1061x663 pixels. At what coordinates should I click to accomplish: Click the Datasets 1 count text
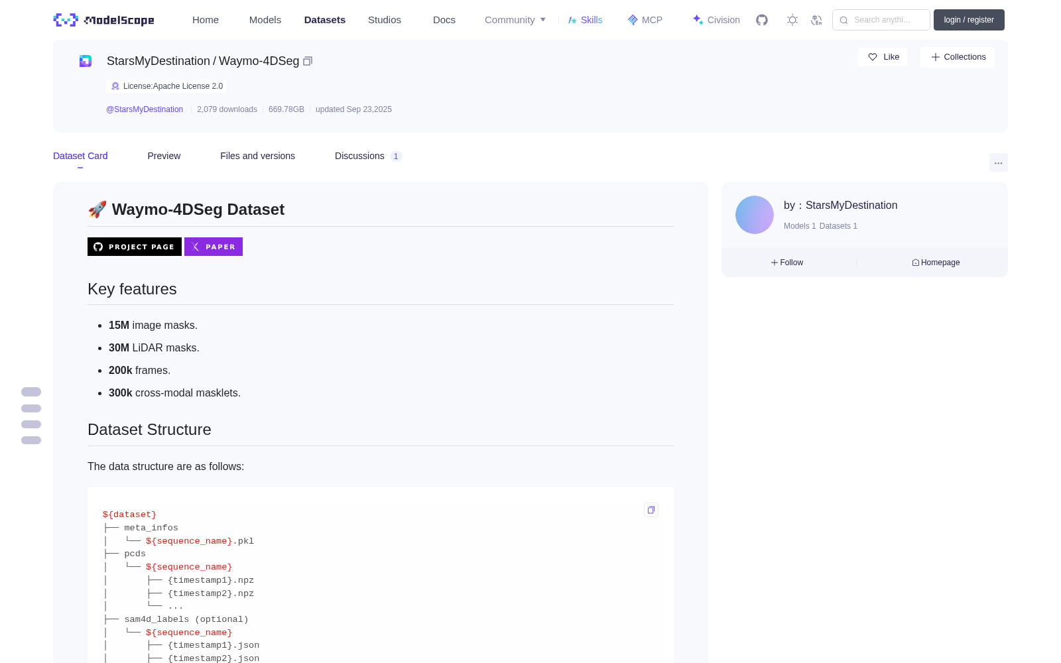[x=838, y=226]
